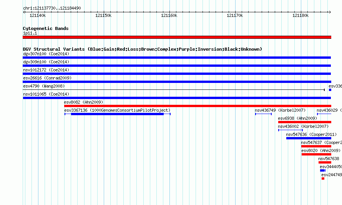Screen dimensions: 342x205
Task: Click the nsv1011065 (Coe2014) label
Action: (x=46, y=94)
